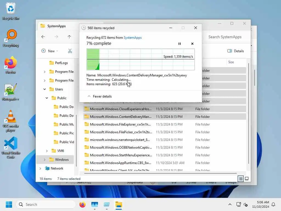Open the Windows Start menu

pos(9,204)
